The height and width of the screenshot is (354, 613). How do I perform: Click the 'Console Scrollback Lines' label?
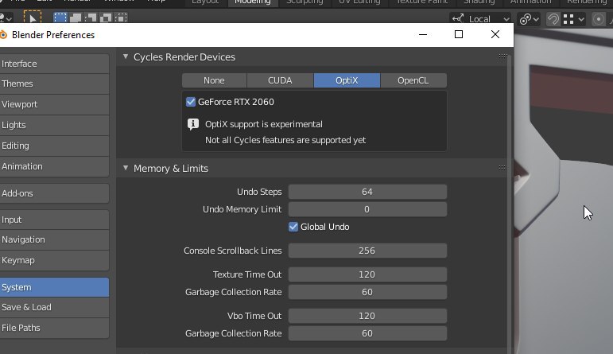coord(233,251)
